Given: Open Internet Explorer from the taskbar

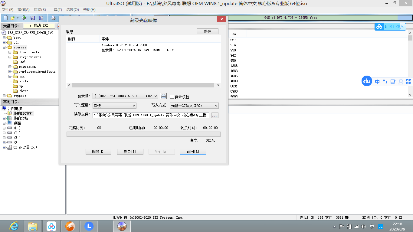Looking at the screenshot, I should [x=14, y=226].
